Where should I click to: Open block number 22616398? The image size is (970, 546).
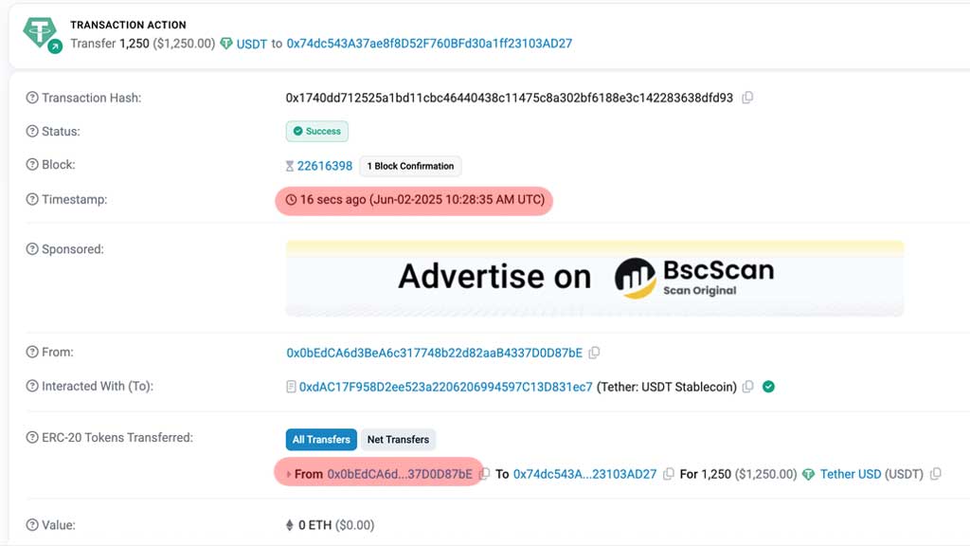(324, 166)
